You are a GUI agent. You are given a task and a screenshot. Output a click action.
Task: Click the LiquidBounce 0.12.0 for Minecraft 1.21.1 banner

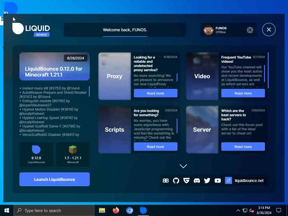55,66
